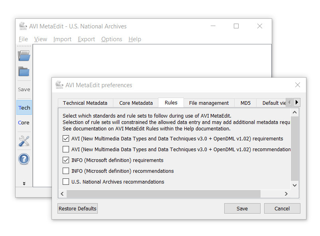320x236 pixels.
Task: Open the View menu
Action: pyautogui.click(x=41, y=39)
